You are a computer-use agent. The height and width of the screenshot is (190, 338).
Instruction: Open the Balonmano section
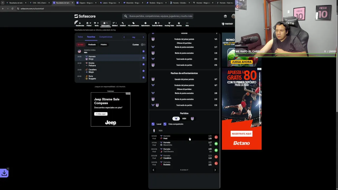145,24
